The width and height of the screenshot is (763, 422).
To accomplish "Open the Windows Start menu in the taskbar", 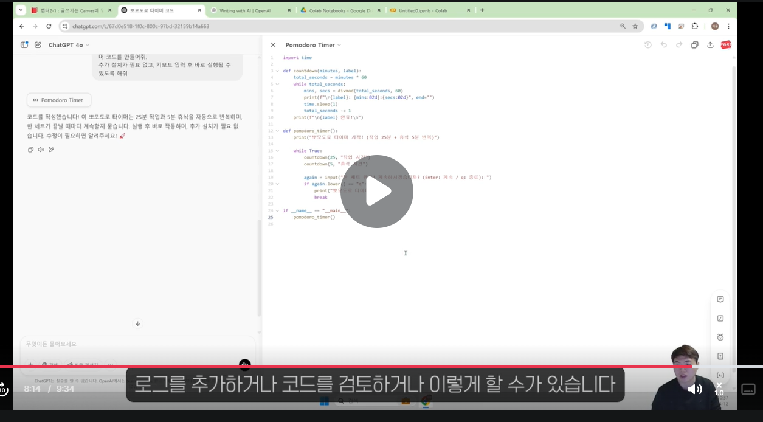I will pos(325,401).
